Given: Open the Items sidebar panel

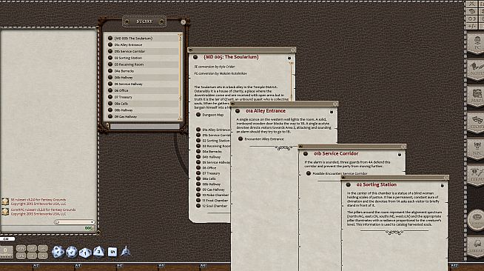Looking at the screenshot, I should tap(477, 175).
